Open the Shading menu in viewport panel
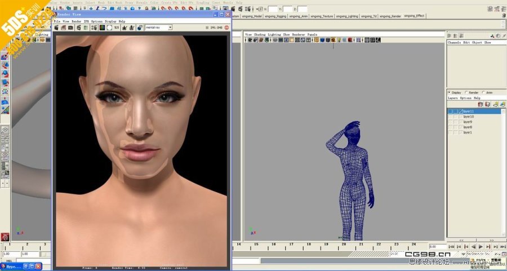Viewport: 507px width, 271px height. (259, 34)
